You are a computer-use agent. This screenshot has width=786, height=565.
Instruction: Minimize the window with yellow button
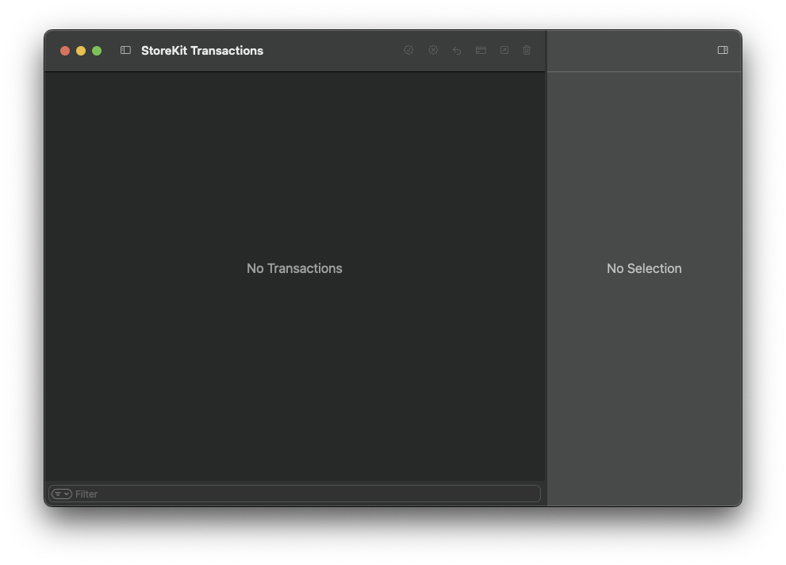point(81,51)
